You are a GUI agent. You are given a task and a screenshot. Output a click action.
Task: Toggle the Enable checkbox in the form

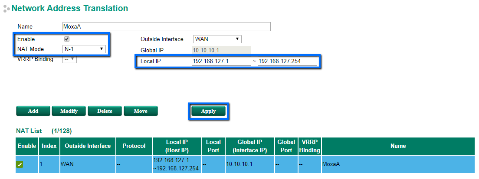67,39
